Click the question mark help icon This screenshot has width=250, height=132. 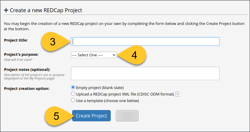177,94
